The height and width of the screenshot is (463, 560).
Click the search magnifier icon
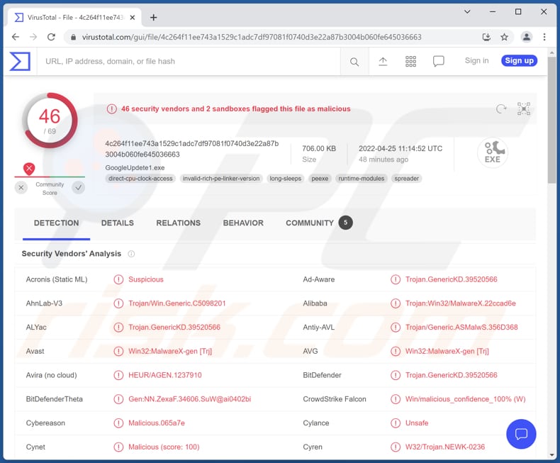coord(354,62)
